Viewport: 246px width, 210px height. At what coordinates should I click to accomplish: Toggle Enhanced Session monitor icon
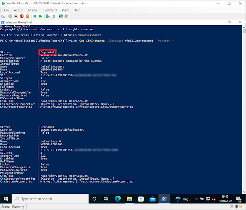61,16
